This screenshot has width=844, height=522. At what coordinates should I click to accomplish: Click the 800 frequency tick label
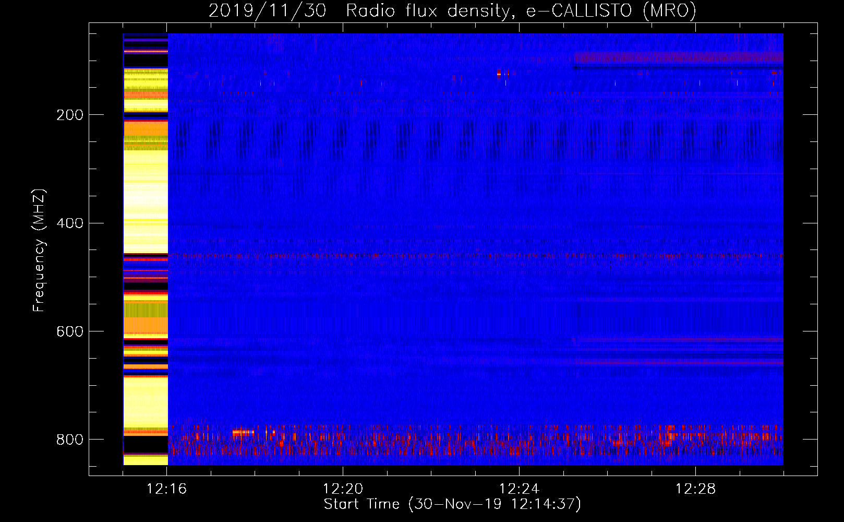click(69, 440)
